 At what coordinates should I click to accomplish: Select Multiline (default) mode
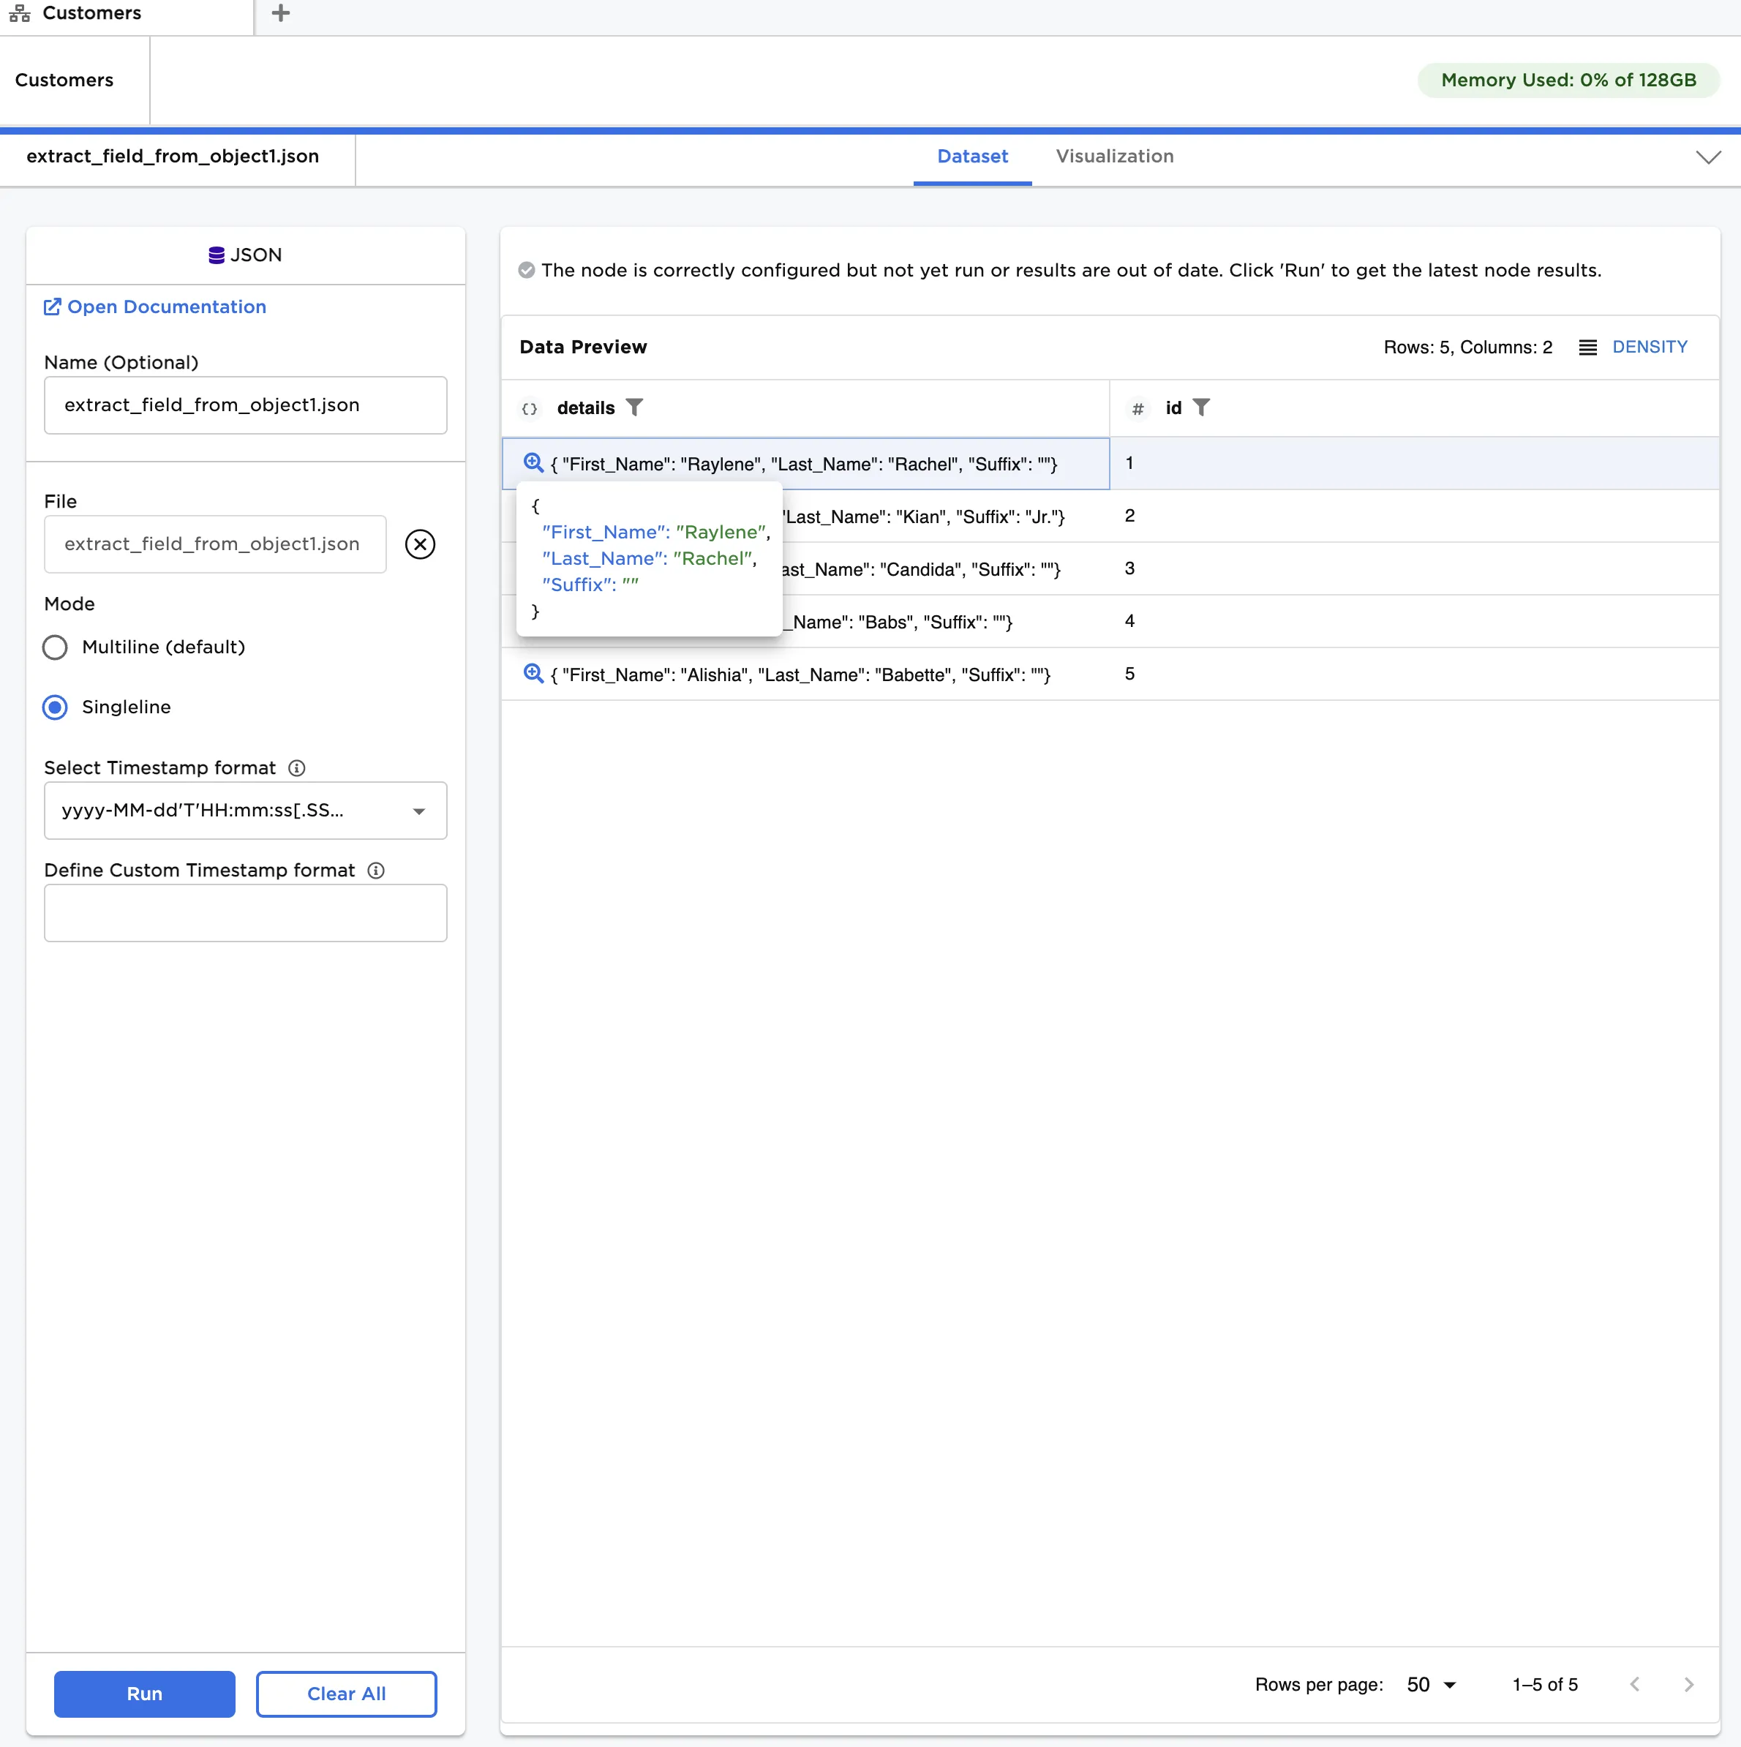pos(55,647)
